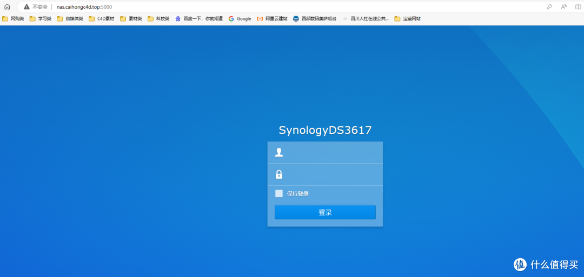This screenshot has height=277, width=584.
Task: Open the 四川人社在线公共 bookmark
Action: [x=366, y=18]
